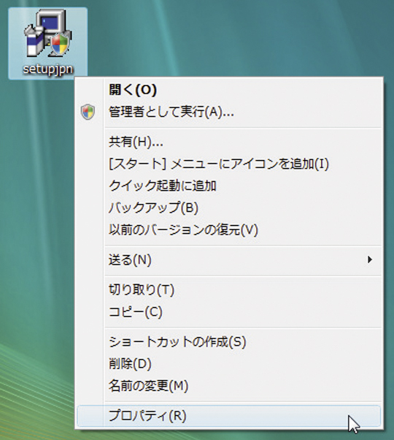Click the shield icon beside 管理者として実行
The width and height of the screenshot is (394, 440).
pos(88,112)
